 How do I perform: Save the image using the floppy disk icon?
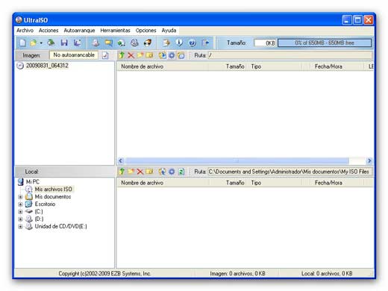tap(64, 43)
